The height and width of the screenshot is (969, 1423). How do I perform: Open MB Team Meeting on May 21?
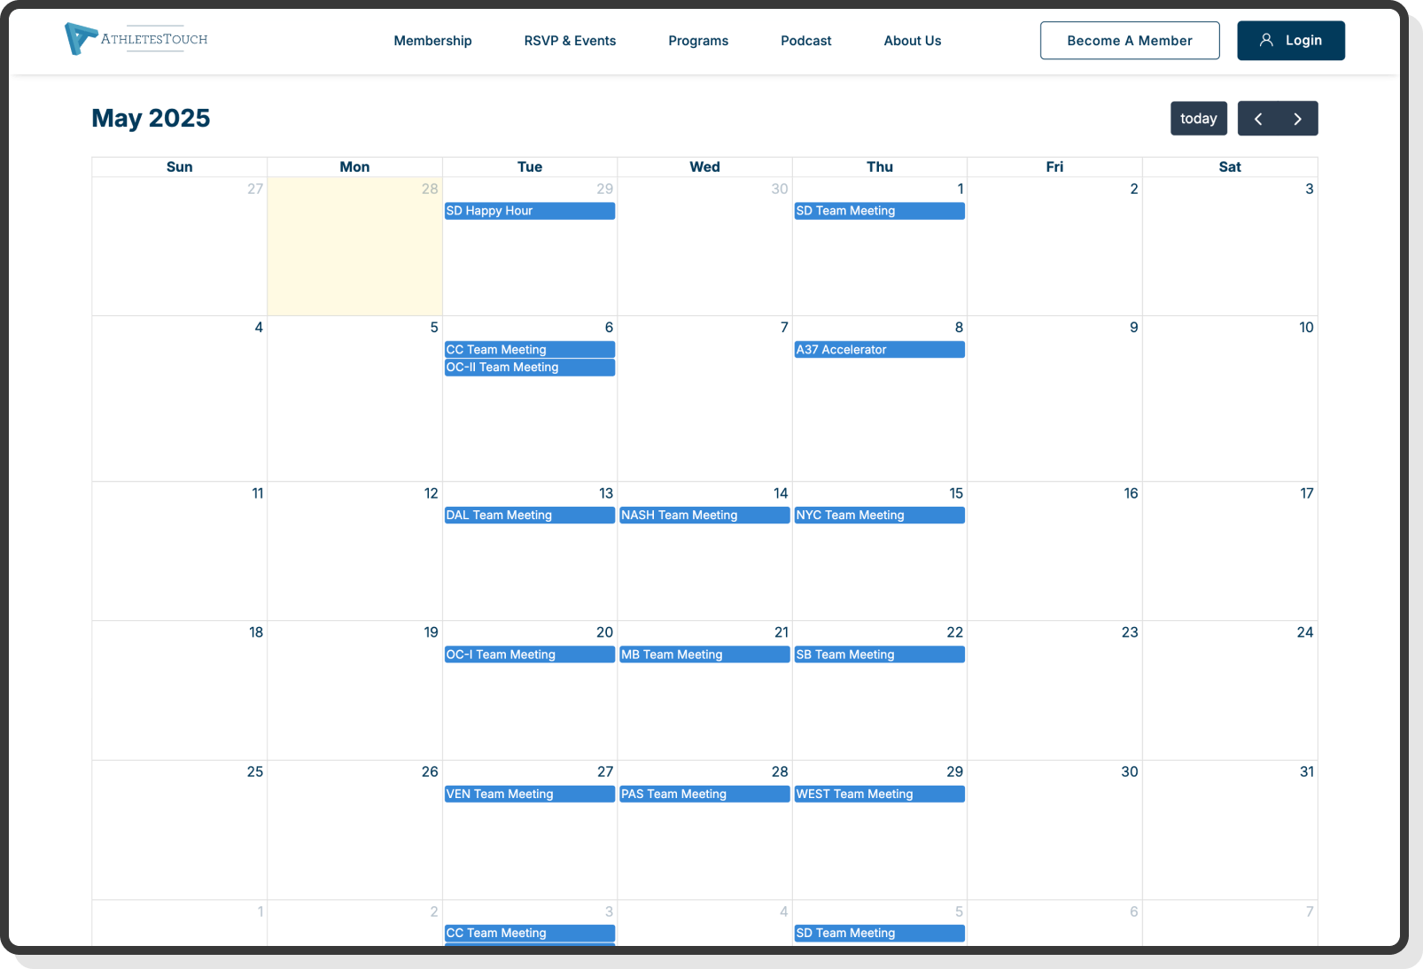[x=704, y=655]
